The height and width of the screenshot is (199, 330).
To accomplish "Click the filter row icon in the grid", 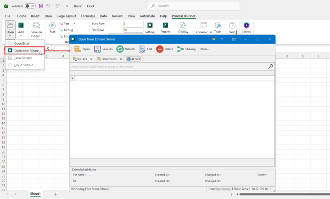I will (73, 79).
